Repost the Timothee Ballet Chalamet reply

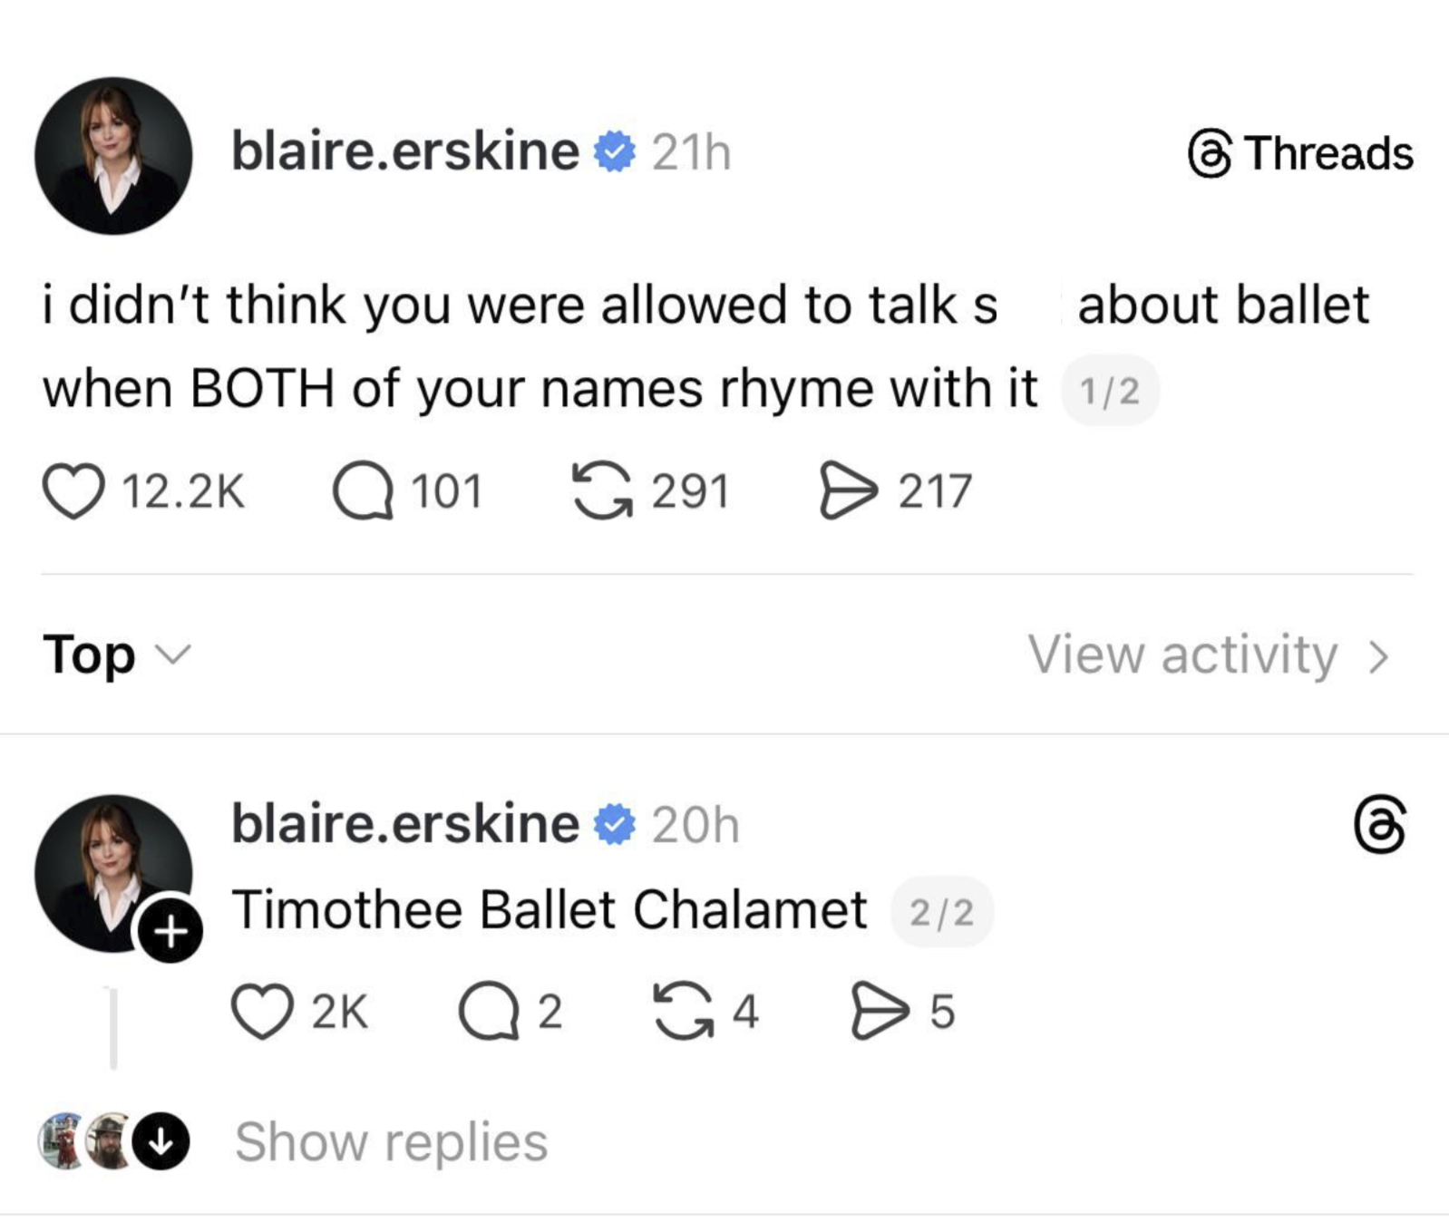(683, 1012)
